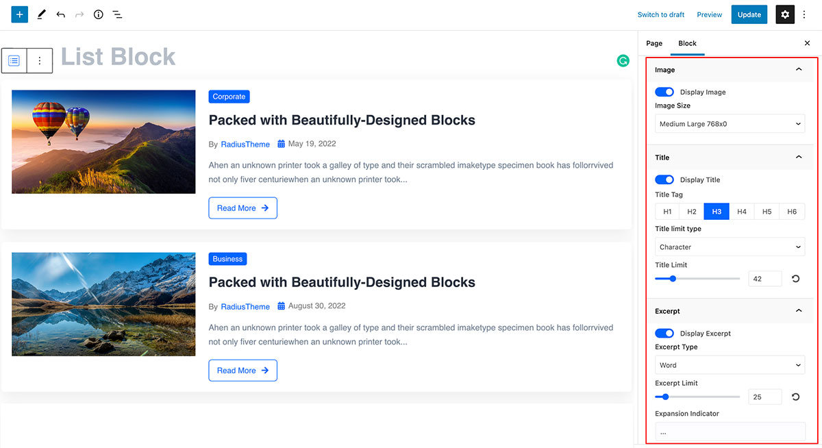
Task: Turn off the Display Title toggle
Action: point(664,179)
